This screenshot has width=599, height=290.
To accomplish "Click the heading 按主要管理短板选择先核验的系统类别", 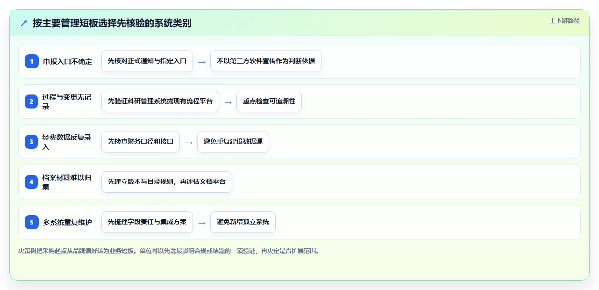I will click(112, 23).
